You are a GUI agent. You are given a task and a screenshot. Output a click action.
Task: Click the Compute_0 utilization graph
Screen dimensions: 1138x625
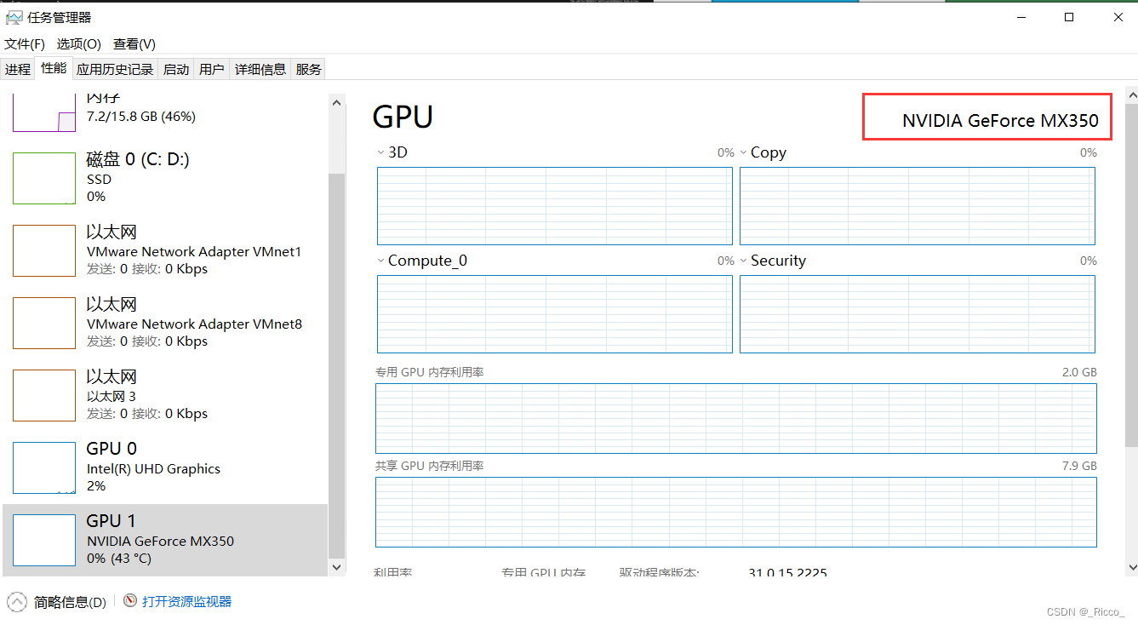click(x=555, y=314)
